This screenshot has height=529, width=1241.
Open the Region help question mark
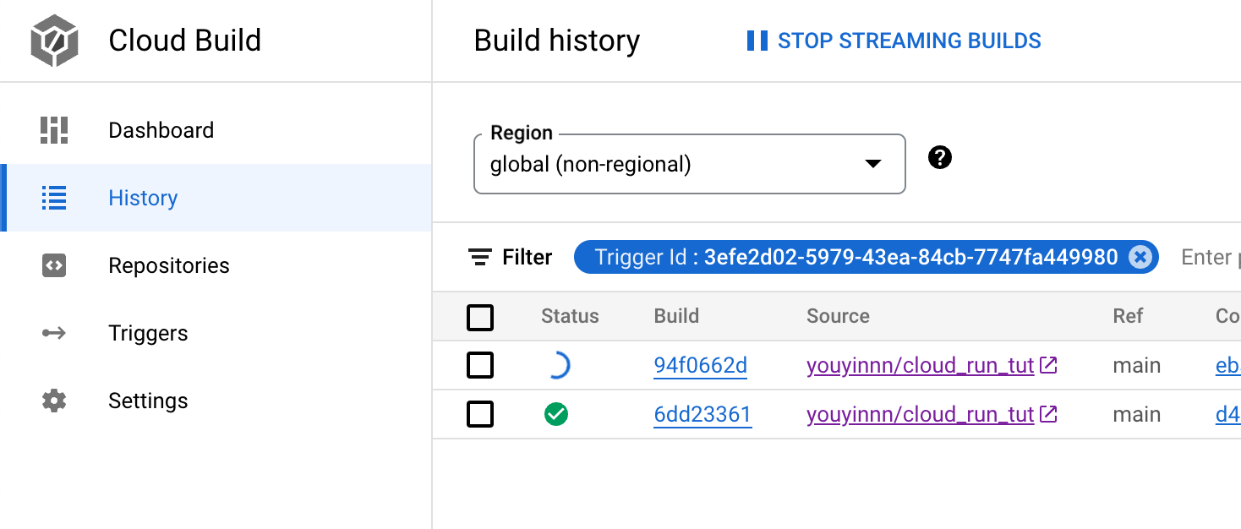pyautogui.click(x=940, y=157)
